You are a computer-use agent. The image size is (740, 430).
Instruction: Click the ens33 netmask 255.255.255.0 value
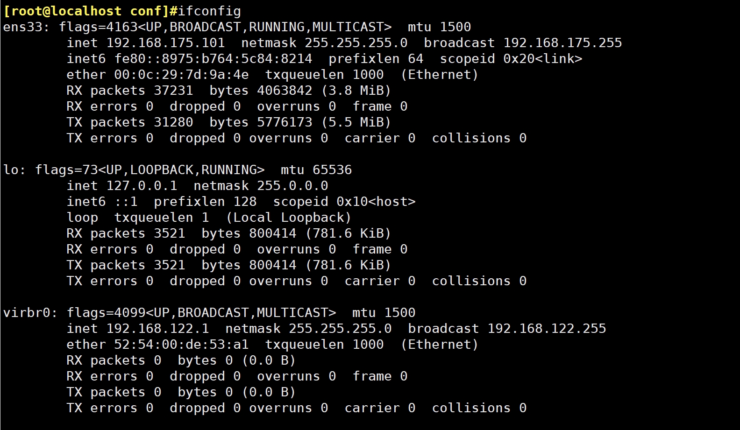[x=356, y=43]
